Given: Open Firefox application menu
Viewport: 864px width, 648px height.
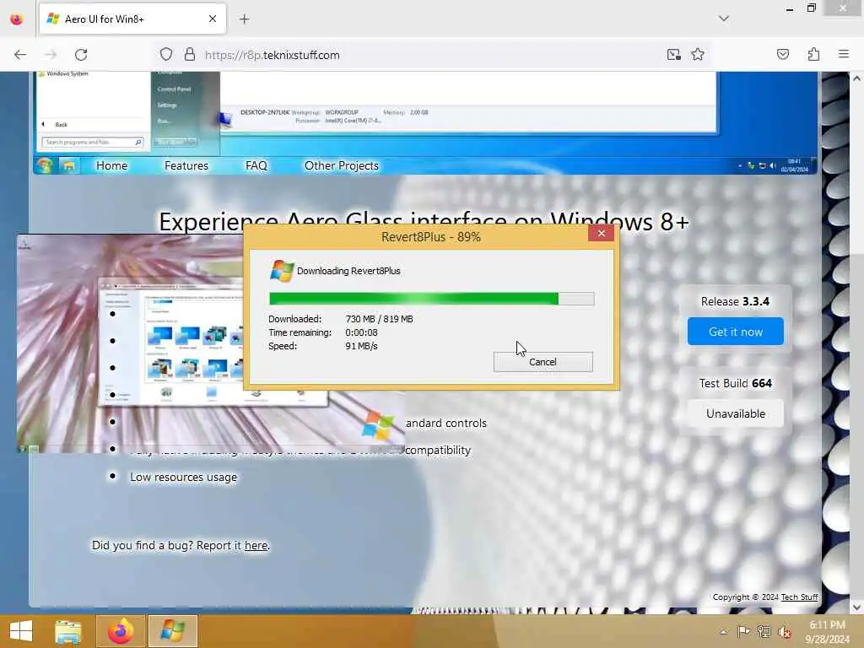Looking at the screenshot, I should click(x=844, y=55).
